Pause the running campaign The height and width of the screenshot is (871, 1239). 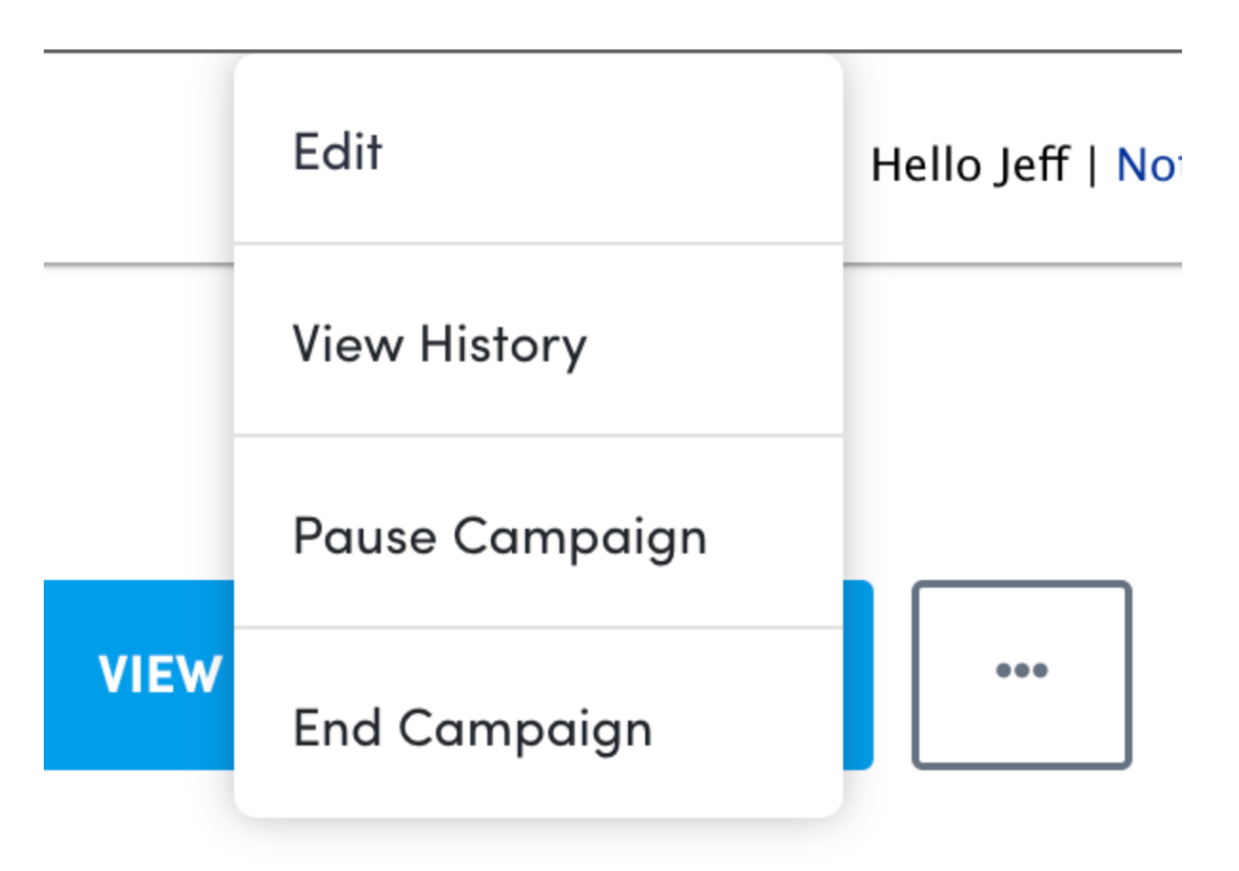click(x=500, y=535)
